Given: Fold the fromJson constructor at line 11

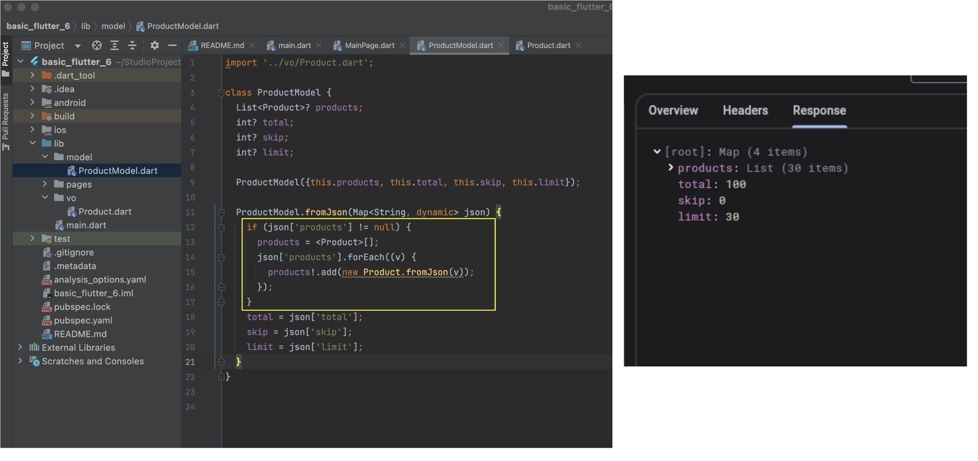Looking at the screenshot, I should point(221,213).
